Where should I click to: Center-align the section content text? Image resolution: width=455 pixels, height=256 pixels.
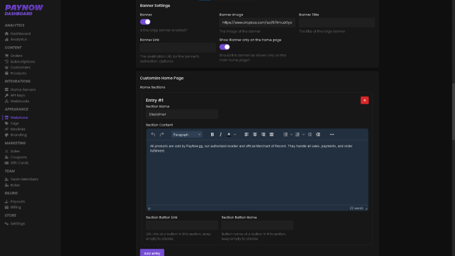pyautogui.click(x=255, y=135)
